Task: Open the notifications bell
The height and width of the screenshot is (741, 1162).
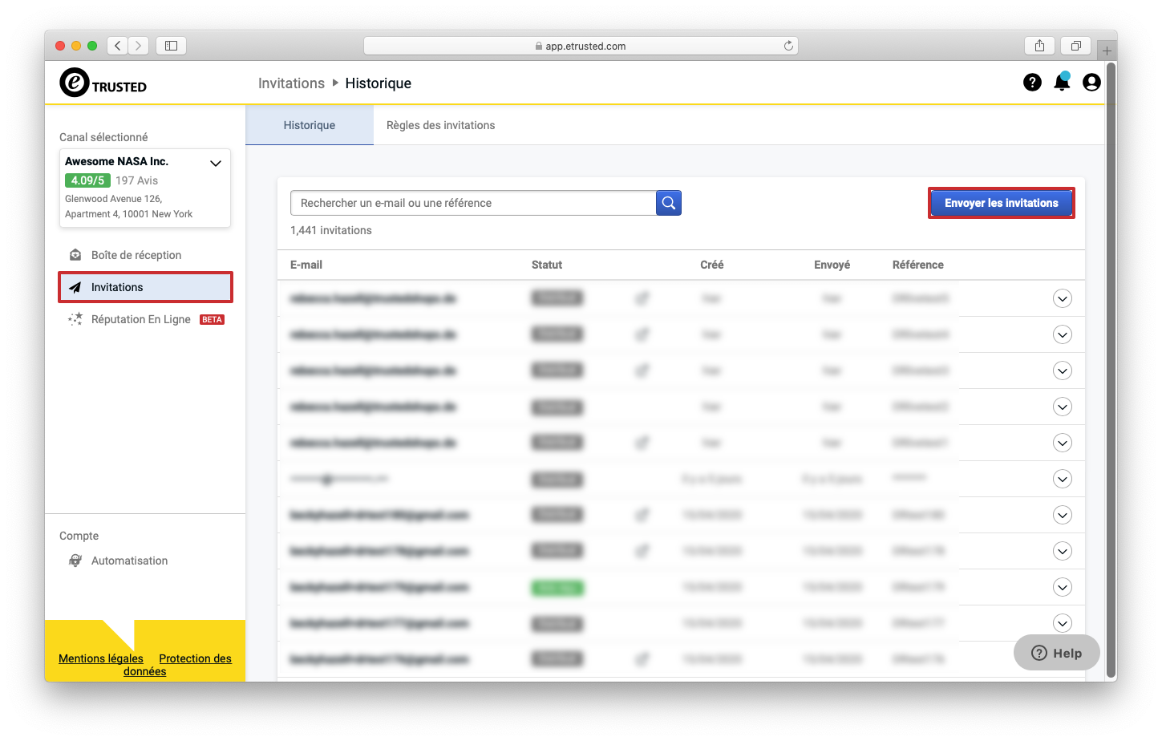Action: coord(1062,82)
